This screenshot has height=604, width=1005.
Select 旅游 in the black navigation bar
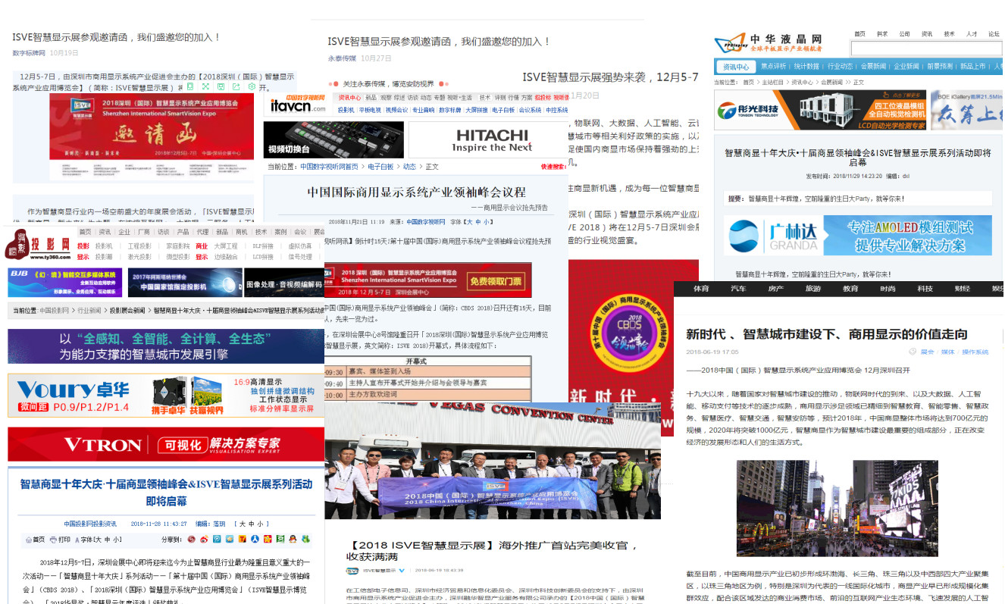tap(812, 289)
